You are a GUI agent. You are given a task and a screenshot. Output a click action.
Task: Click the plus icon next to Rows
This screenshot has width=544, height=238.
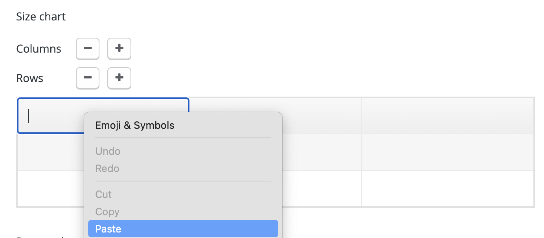[x=119, y=78]
